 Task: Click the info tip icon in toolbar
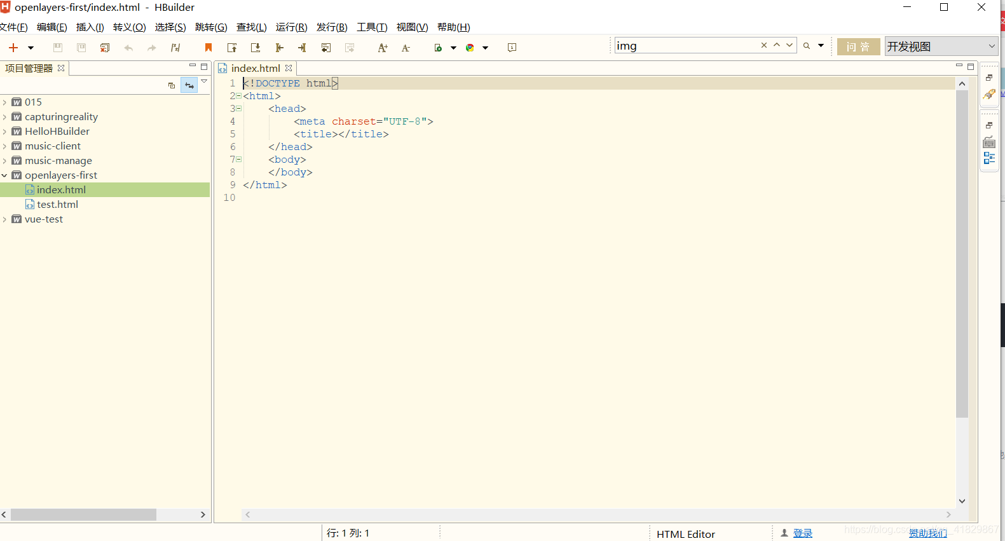click(512, 48)
